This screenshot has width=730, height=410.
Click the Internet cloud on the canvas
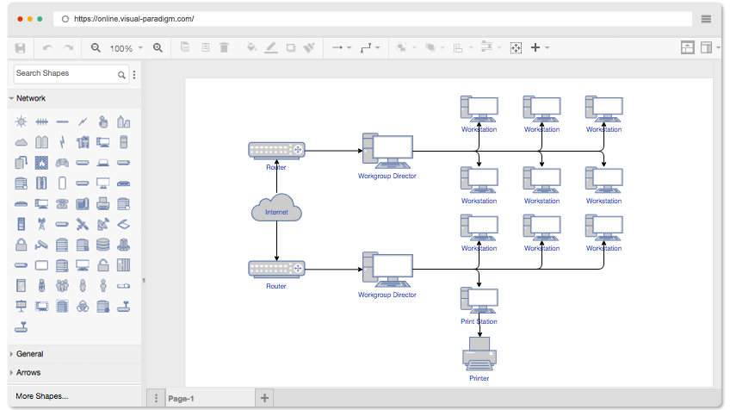coord(276,208)
